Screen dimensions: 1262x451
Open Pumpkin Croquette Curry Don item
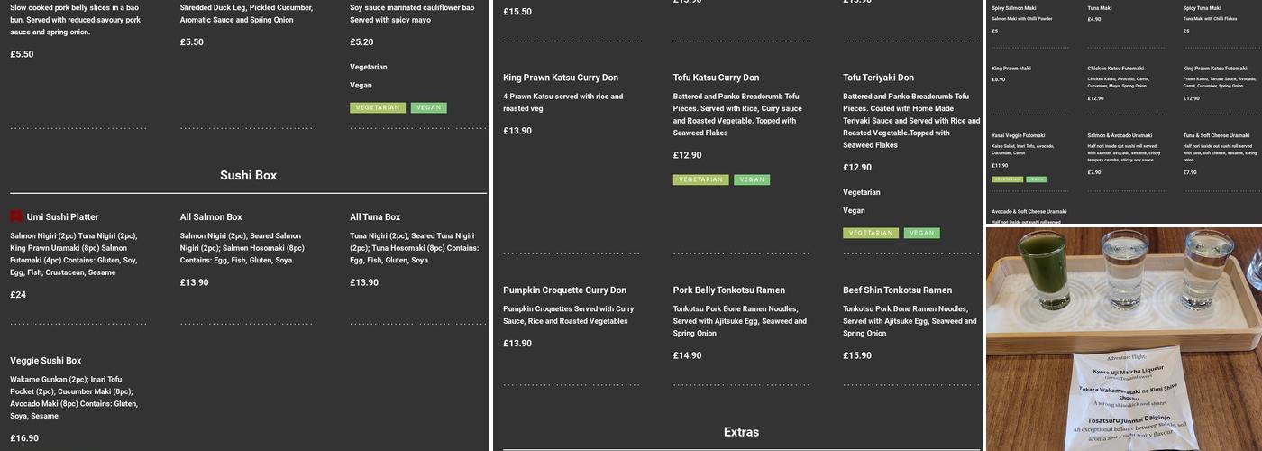pyautogui.click(x=564, y=290)
